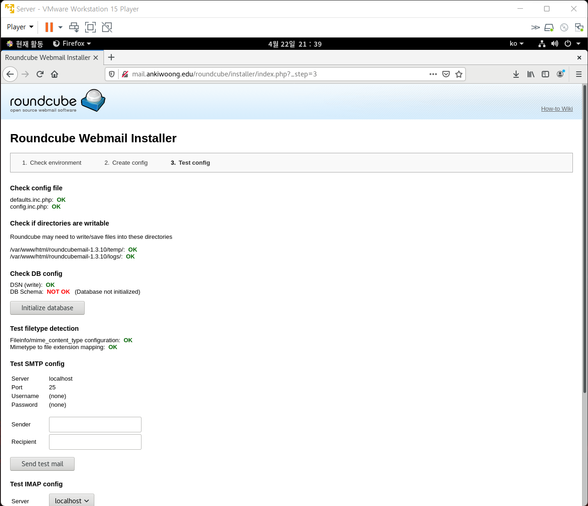Open the Firefox application menu in top bar

coord(72,43)
